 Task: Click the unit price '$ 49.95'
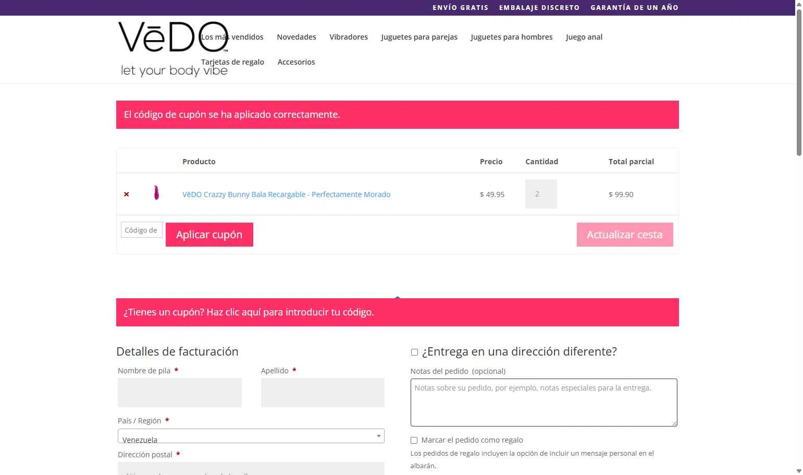coord(492,194)
